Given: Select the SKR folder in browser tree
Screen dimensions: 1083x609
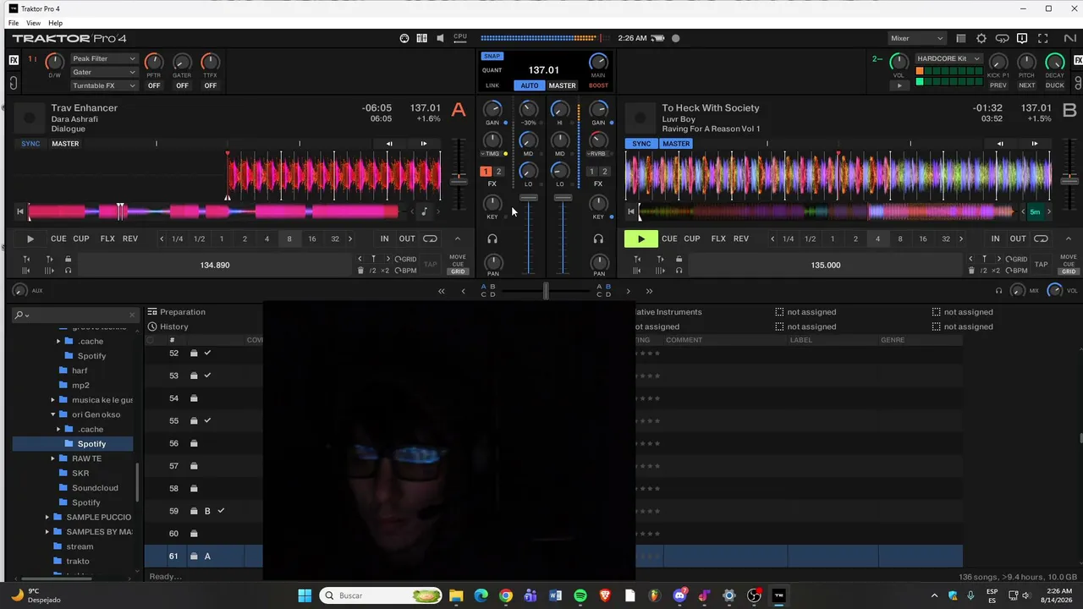Looking at the screenshot, I should point(80,474).
